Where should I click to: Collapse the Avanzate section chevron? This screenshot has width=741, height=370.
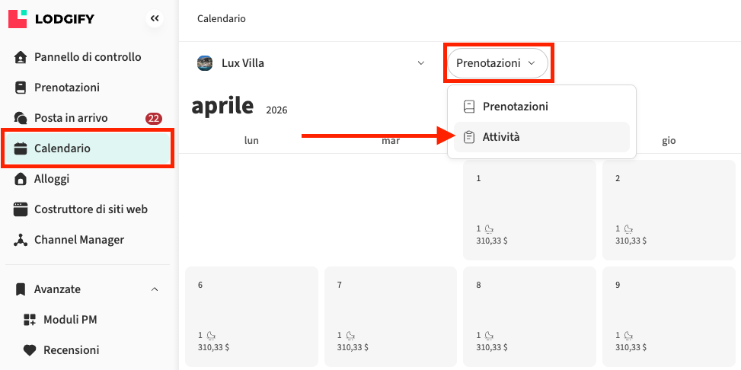pos(155,289)
